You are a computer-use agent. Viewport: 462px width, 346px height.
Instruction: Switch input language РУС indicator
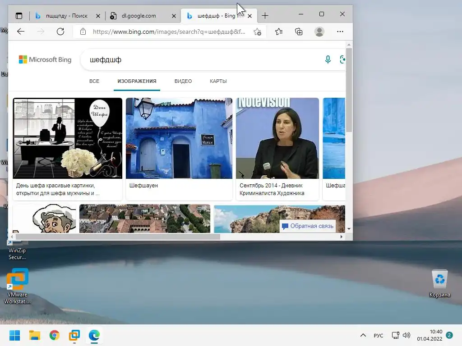pyautogui.click(x=379, y=335)
